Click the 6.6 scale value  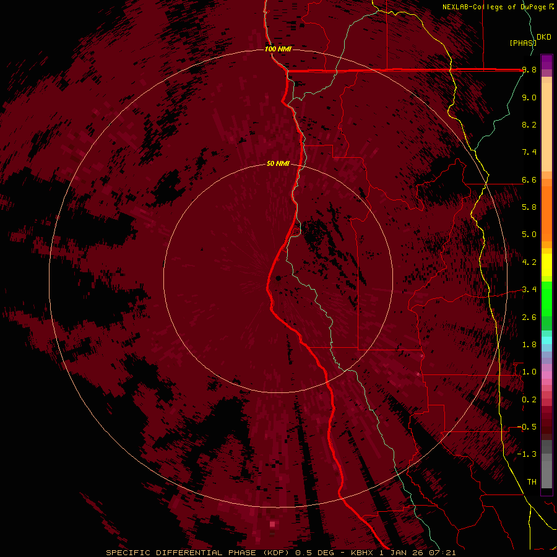point(529,179)
